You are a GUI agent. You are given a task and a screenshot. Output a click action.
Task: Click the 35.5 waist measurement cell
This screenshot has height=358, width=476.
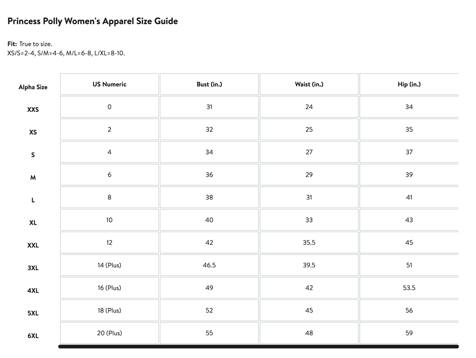pyautogui.click(x=309, y=242)
